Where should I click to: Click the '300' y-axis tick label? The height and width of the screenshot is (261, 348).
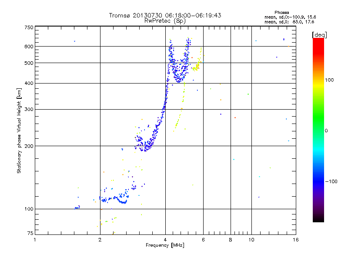pyautogui.click(x=29, y=109)
